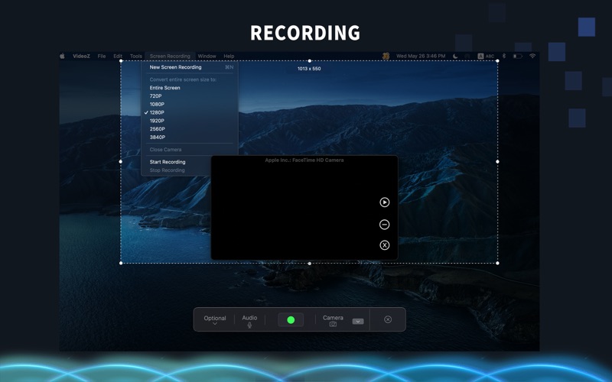Click the left-middle selection handle
This screenshot has height=382, width=612.
[121, 161]
